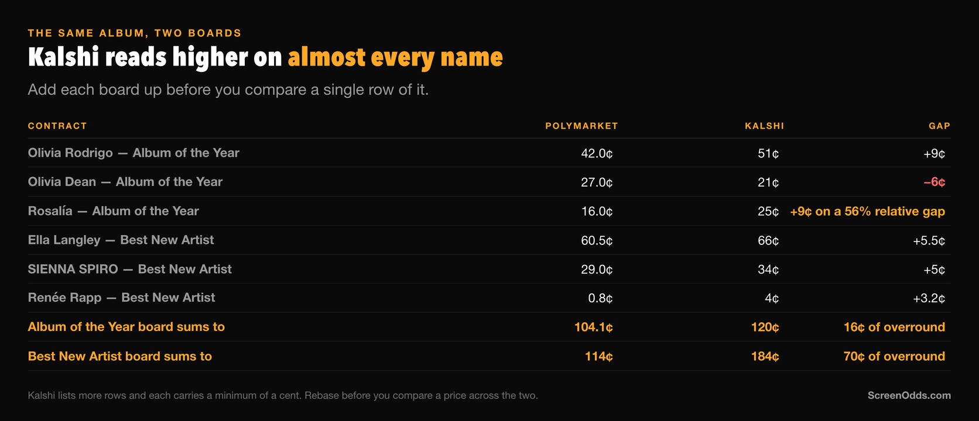Click '+9¢ on a 56% relative gap'
Screen dimensions: 979x421
tap(867, 211)
